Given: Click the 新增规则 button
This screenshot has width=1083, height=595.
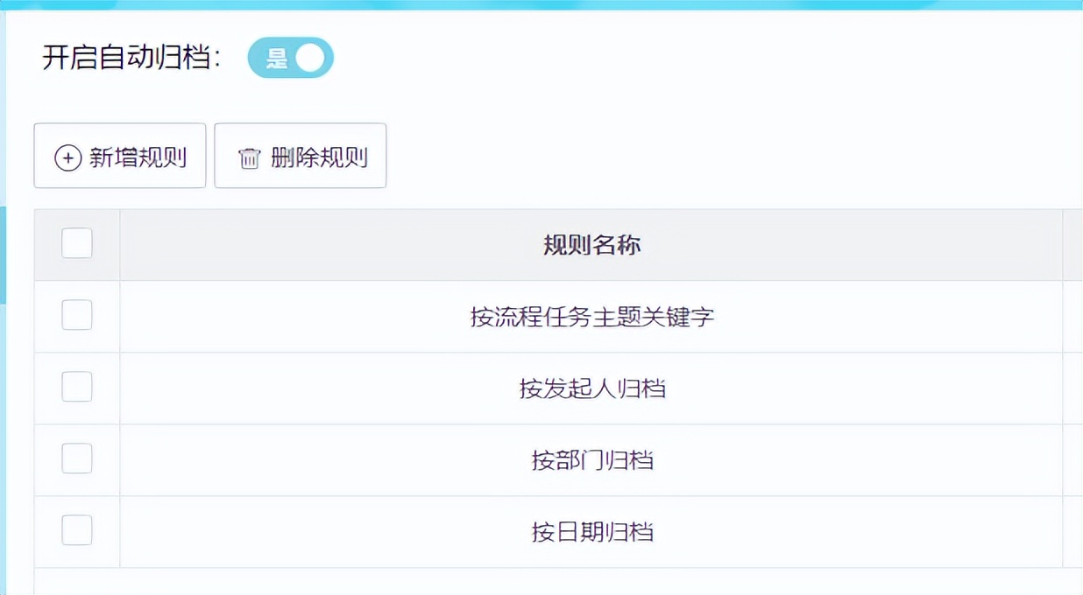Looking at the screenshot, I should 120,156.
